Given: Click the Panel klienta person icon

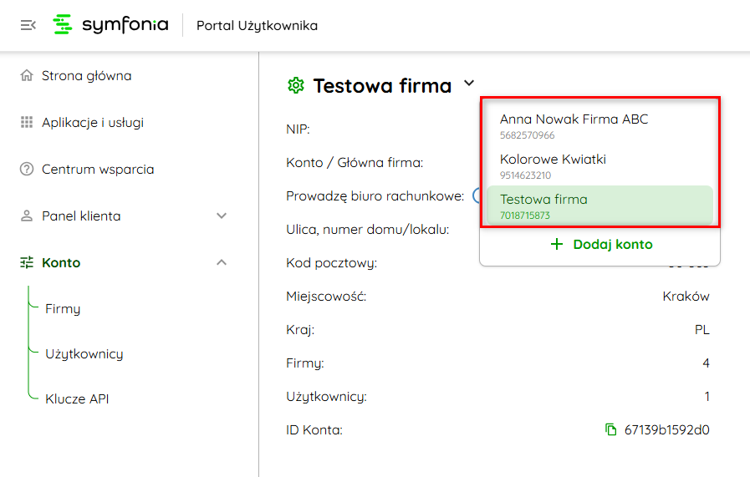Looking at the screenshot, I should 27,216.
